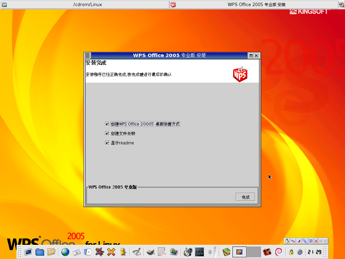Launch the XMMS audio player icon
This screenshot has height=259, width=345.
199,252
